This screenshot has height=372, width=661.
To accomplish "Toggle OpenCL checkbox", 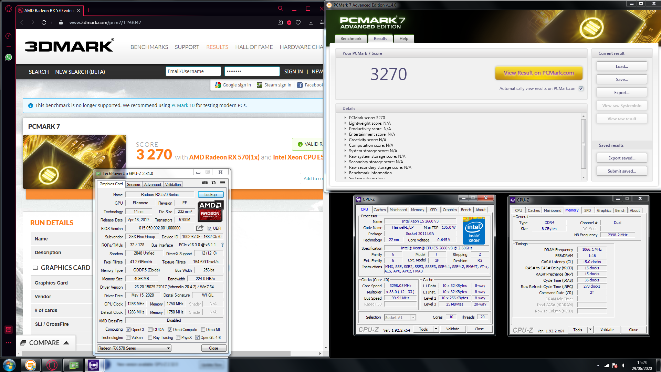I will point(128,330).
